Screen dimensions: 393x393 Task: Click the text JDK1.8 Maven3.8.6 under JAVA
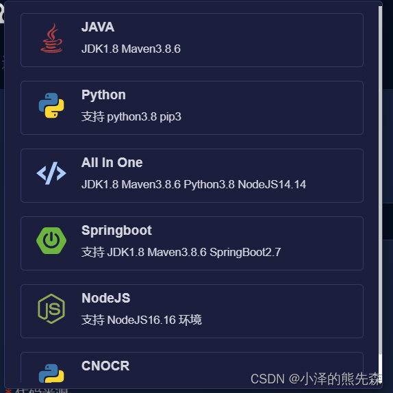[x=131, y=49]
